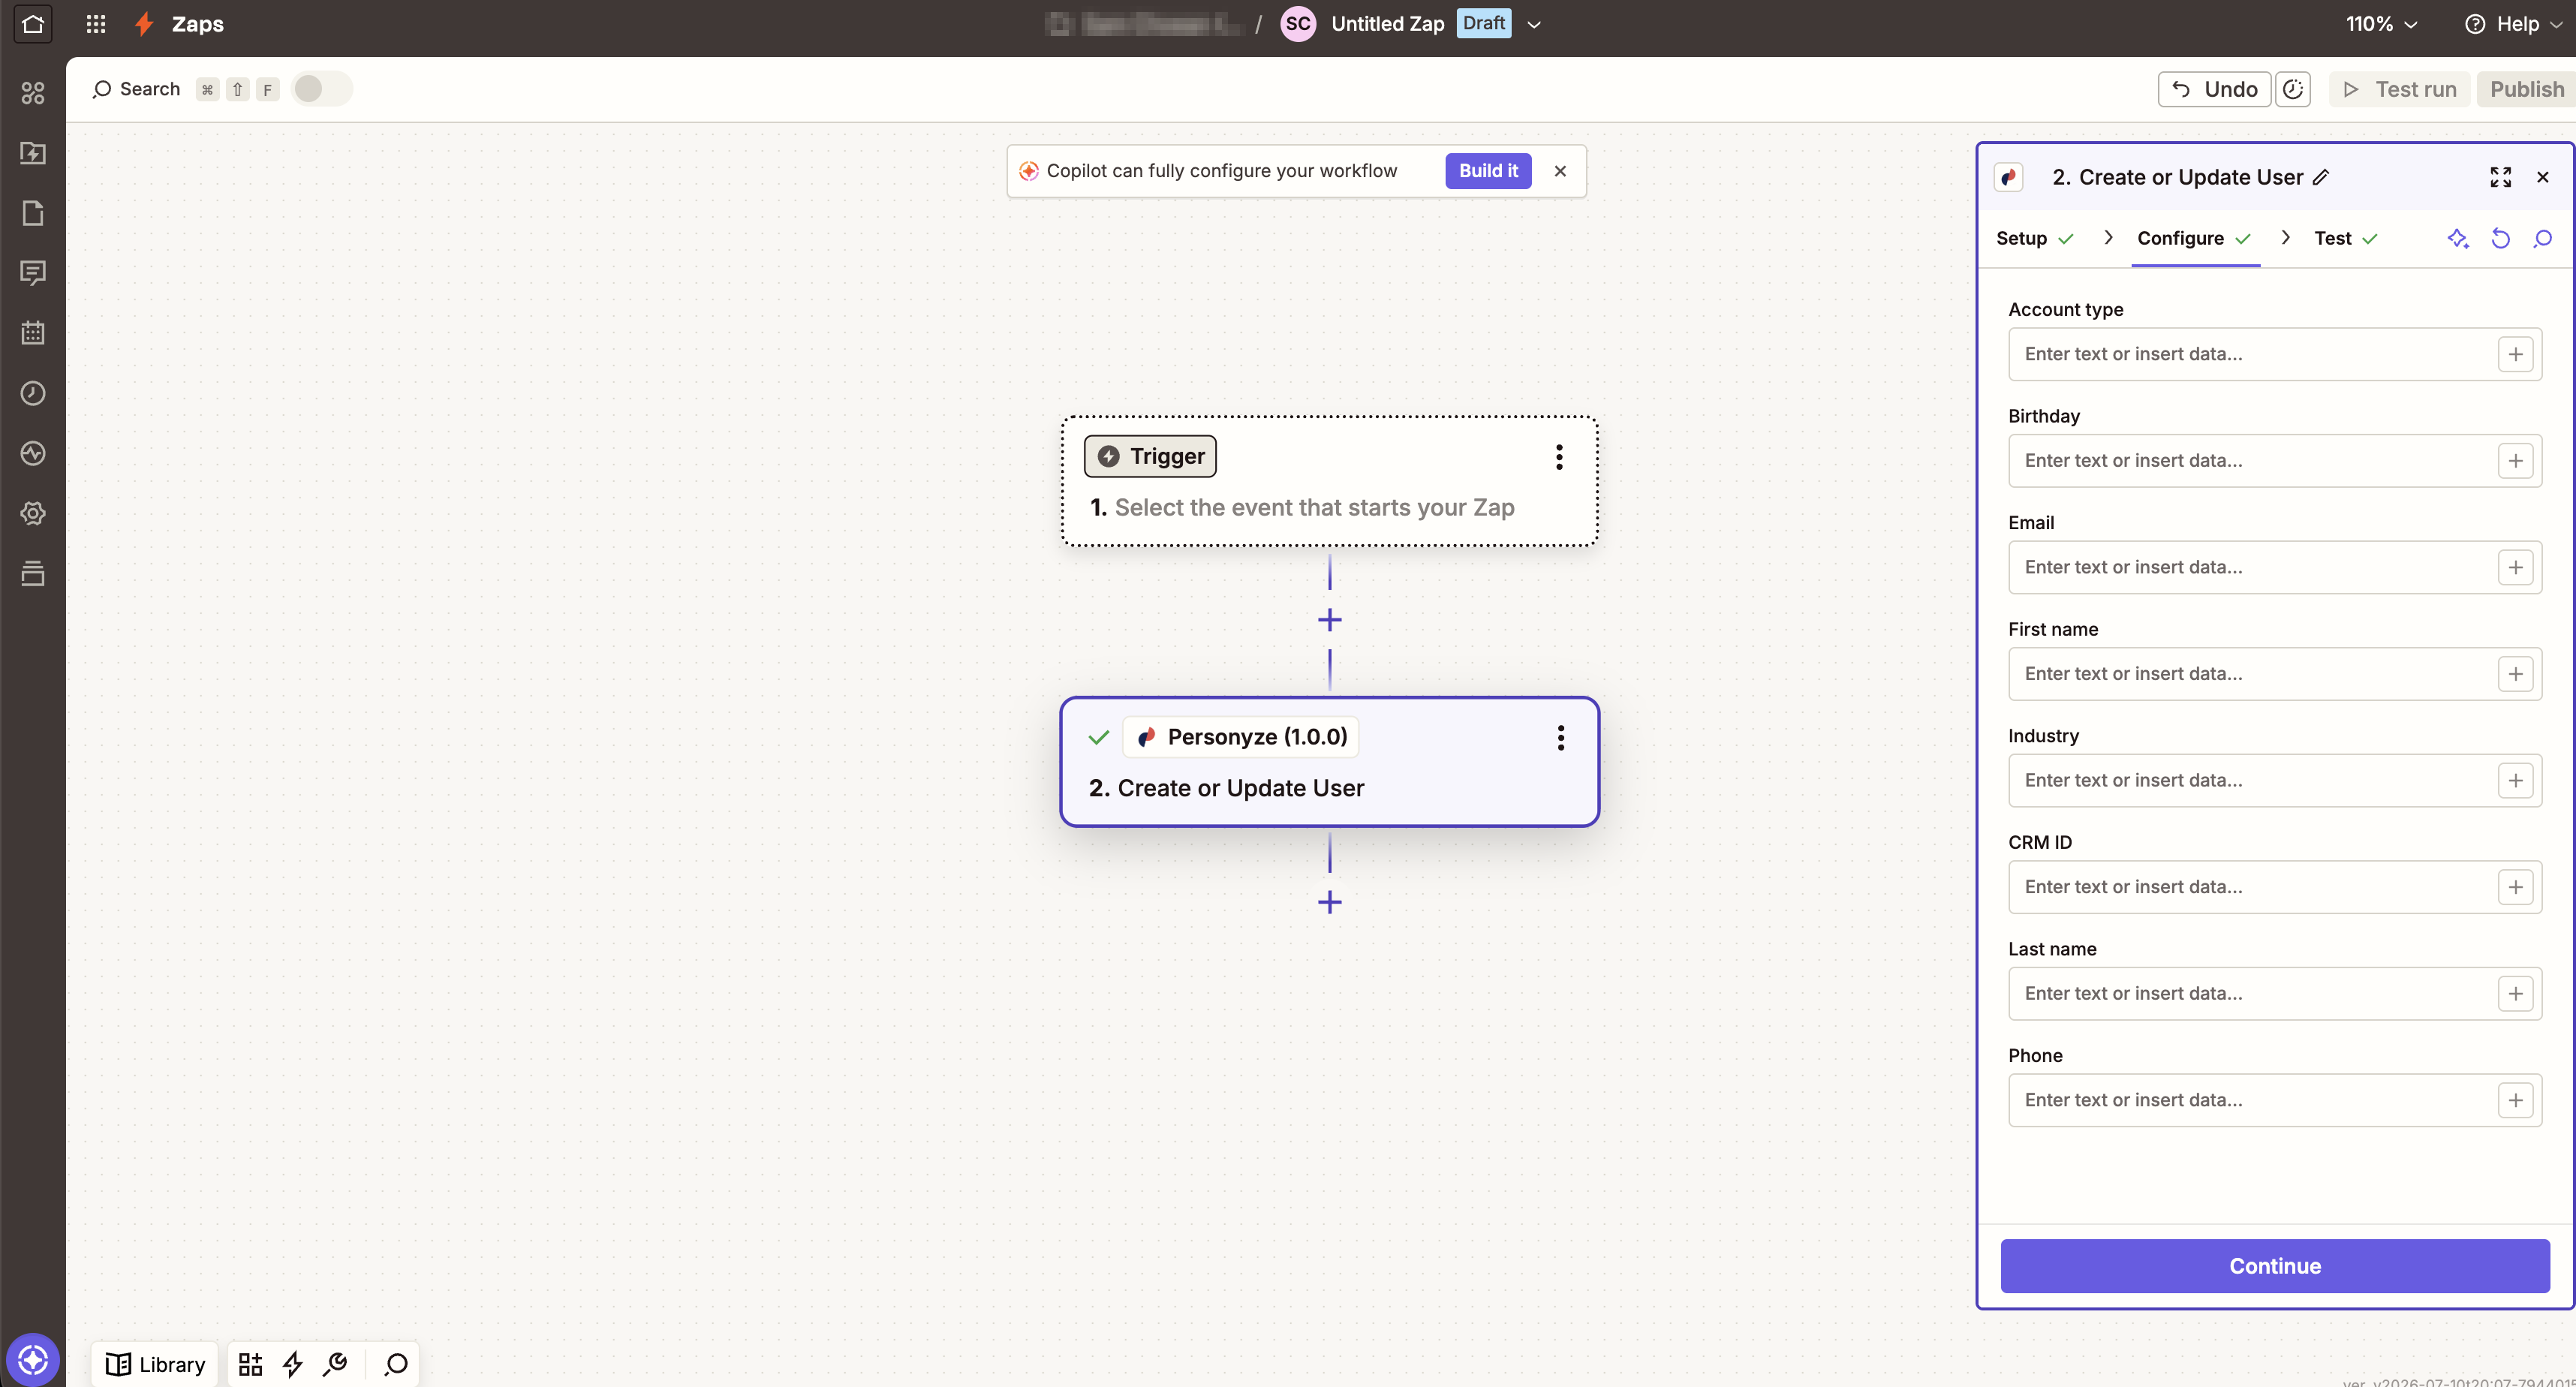Publish the Zap
The image size is (2576, 1387).
click(2526, 89)
